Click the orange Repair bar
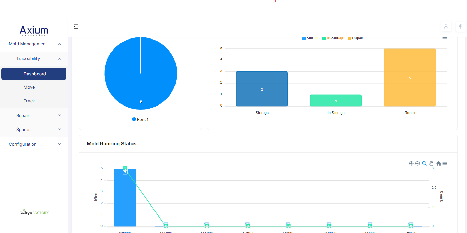The width and height of the screenshot is (467, 233). [x=410, y=77]
